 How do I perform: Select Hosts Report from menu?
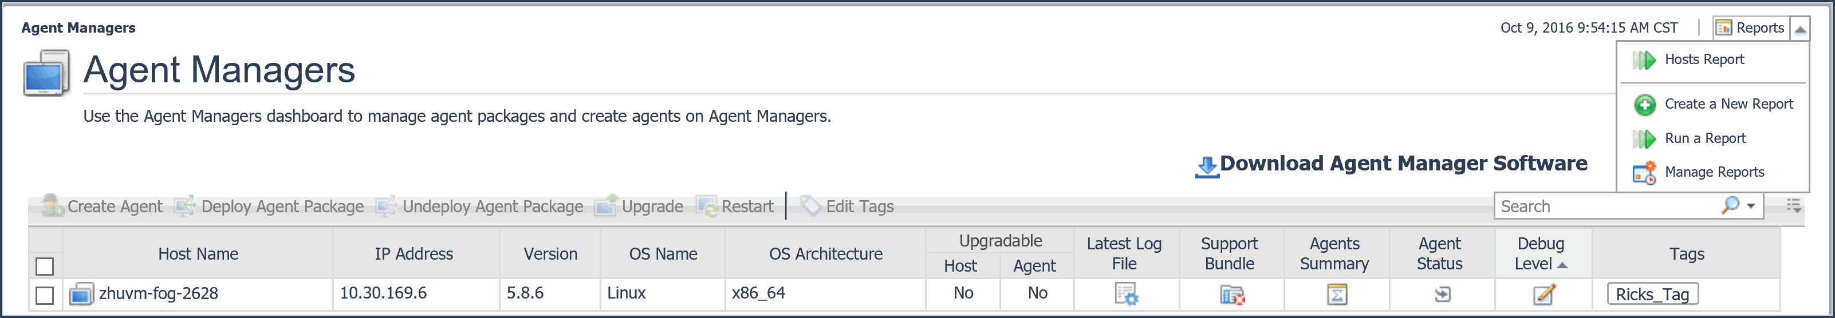(1704, 59)
